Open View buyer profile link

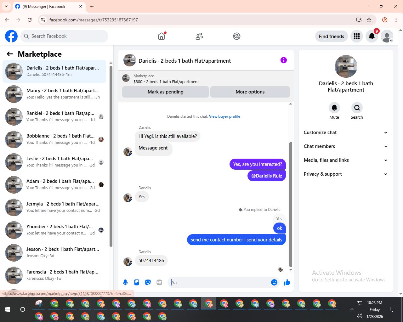[224, 116]
